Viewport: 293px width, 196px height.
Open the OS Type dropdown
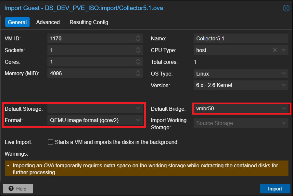284,74
